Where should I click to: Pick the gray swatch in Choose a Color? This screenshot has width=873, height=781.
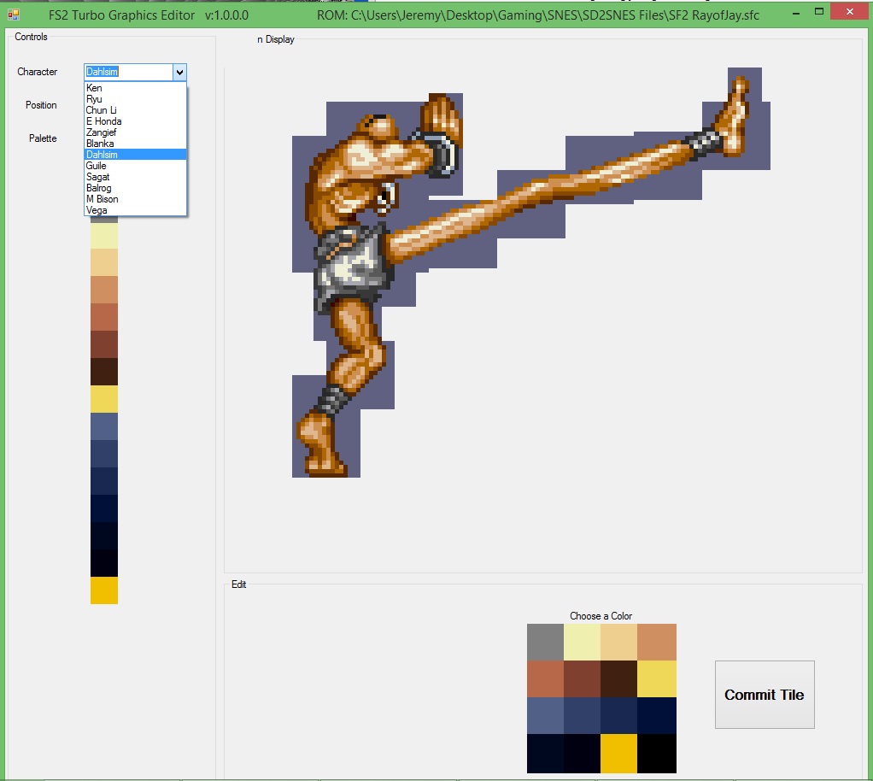pyautogui.click(x=545, y=643)
